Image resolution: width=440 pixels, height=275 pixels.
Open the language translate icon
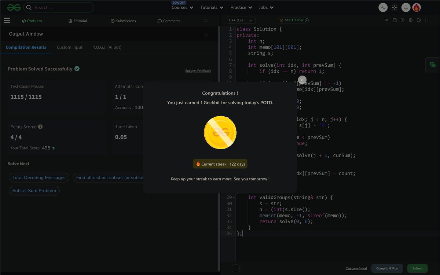383,7
